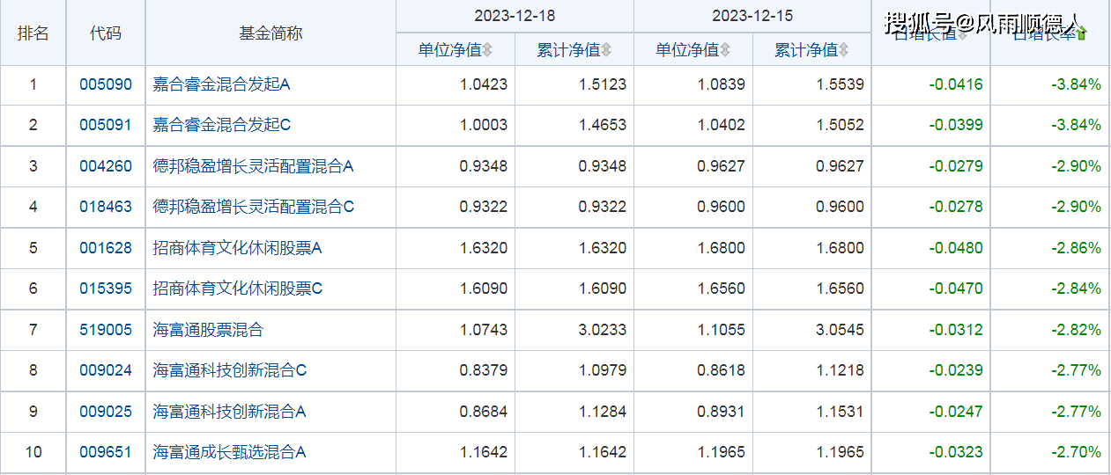1111x475 pixels.
Task: Sort by 2023-12-15 累计净值 column header
Action: tap(806, 50)
